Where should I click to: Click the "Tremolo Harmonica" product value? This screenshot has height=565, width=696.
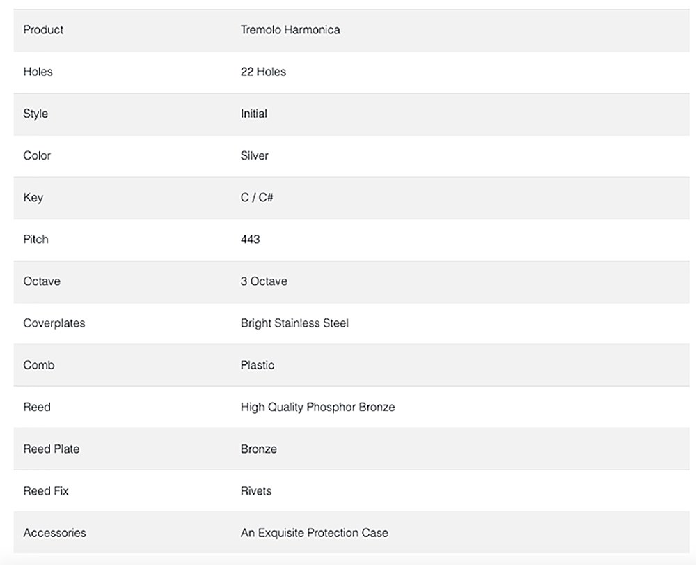pyautogui.click(x=290, y=30)
